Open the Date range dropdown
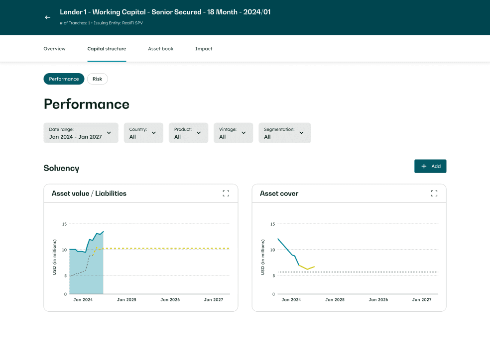This screenshot has width=490, height=358. pyautogui.click(x=81, y=133)
